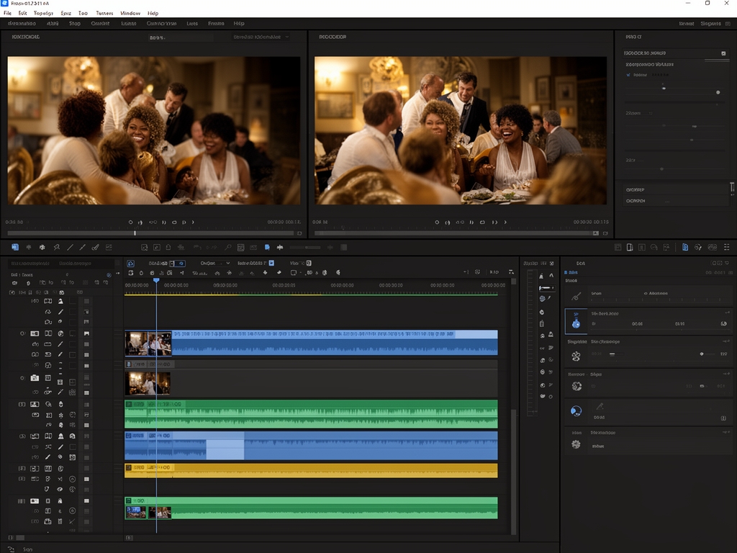Screen dimensions: 737x553
Task: Click the blue circular color wheel icon
Action: [x=576, y=411]
